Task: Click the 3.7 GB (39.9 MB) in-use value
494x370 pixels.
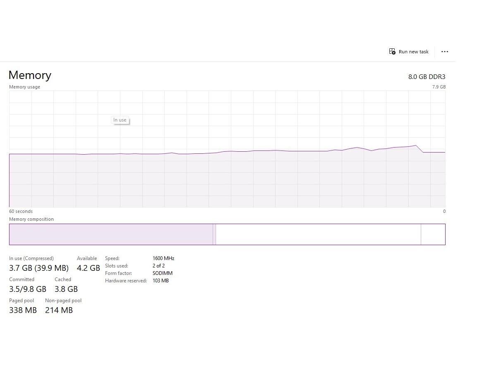Action: point(39,268)
